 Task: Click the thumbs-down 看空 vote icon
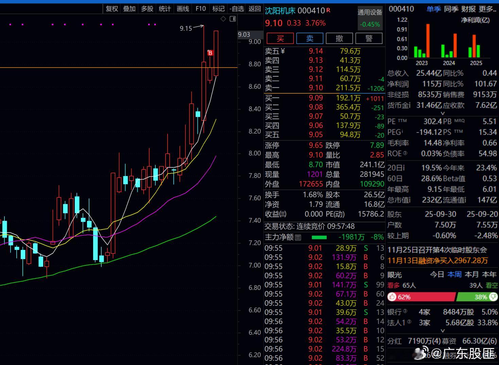pos(493,297)
